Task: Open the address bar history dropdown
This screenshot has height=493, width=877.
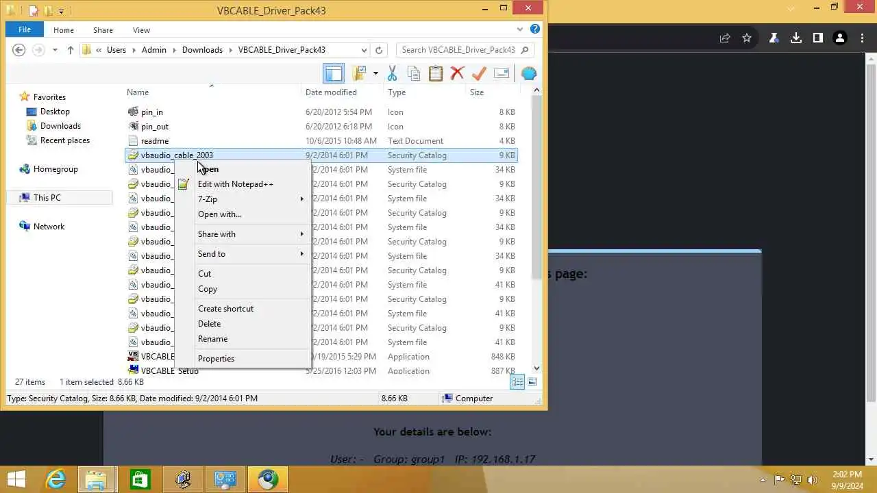Action: [364, 50]
